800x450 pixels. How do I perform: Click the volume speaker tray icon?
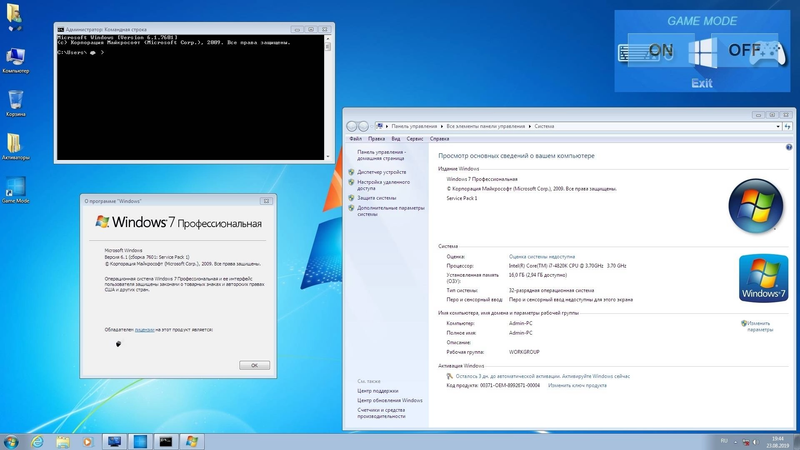756,442
